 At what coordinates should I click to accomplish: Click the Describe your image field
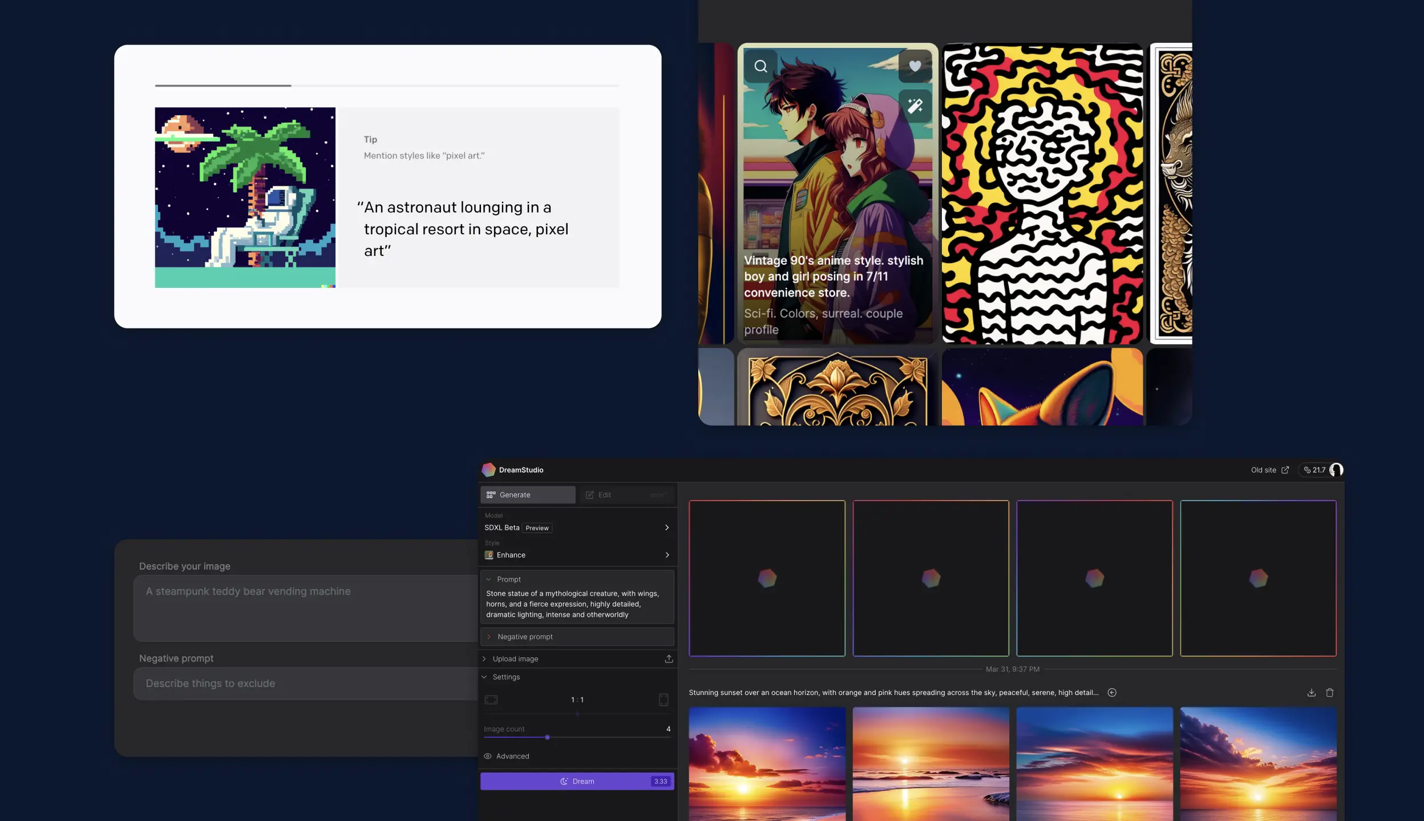pyautogui.click(x=306, y=608)
